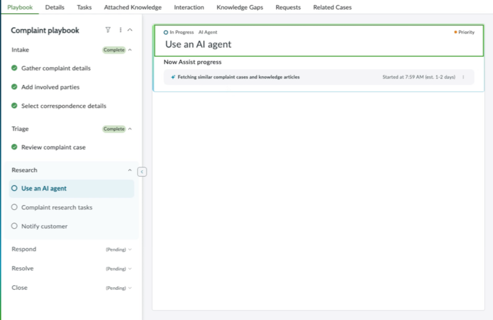Select the Select correspondence details activity
The height and width of the screenshot is (320, 493).
(64, 106)
